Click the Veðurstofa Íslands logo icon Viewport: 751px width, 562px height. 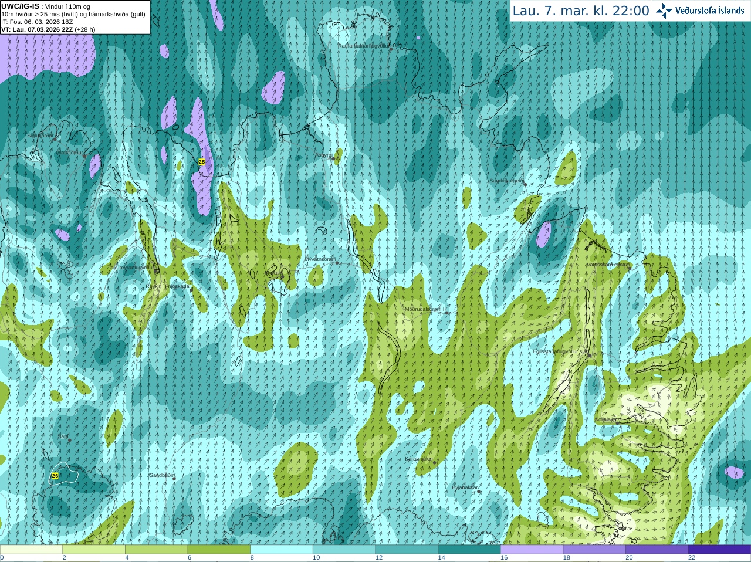pyautogui.click(x=664, y=10)
